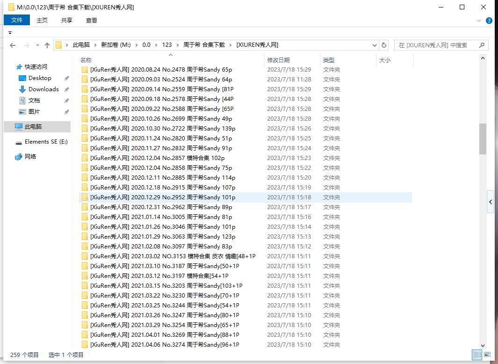Click folder icon of No.2699 周于希Sandy 49p
This screenshot has width=498, height=364.
click(85, 119)
